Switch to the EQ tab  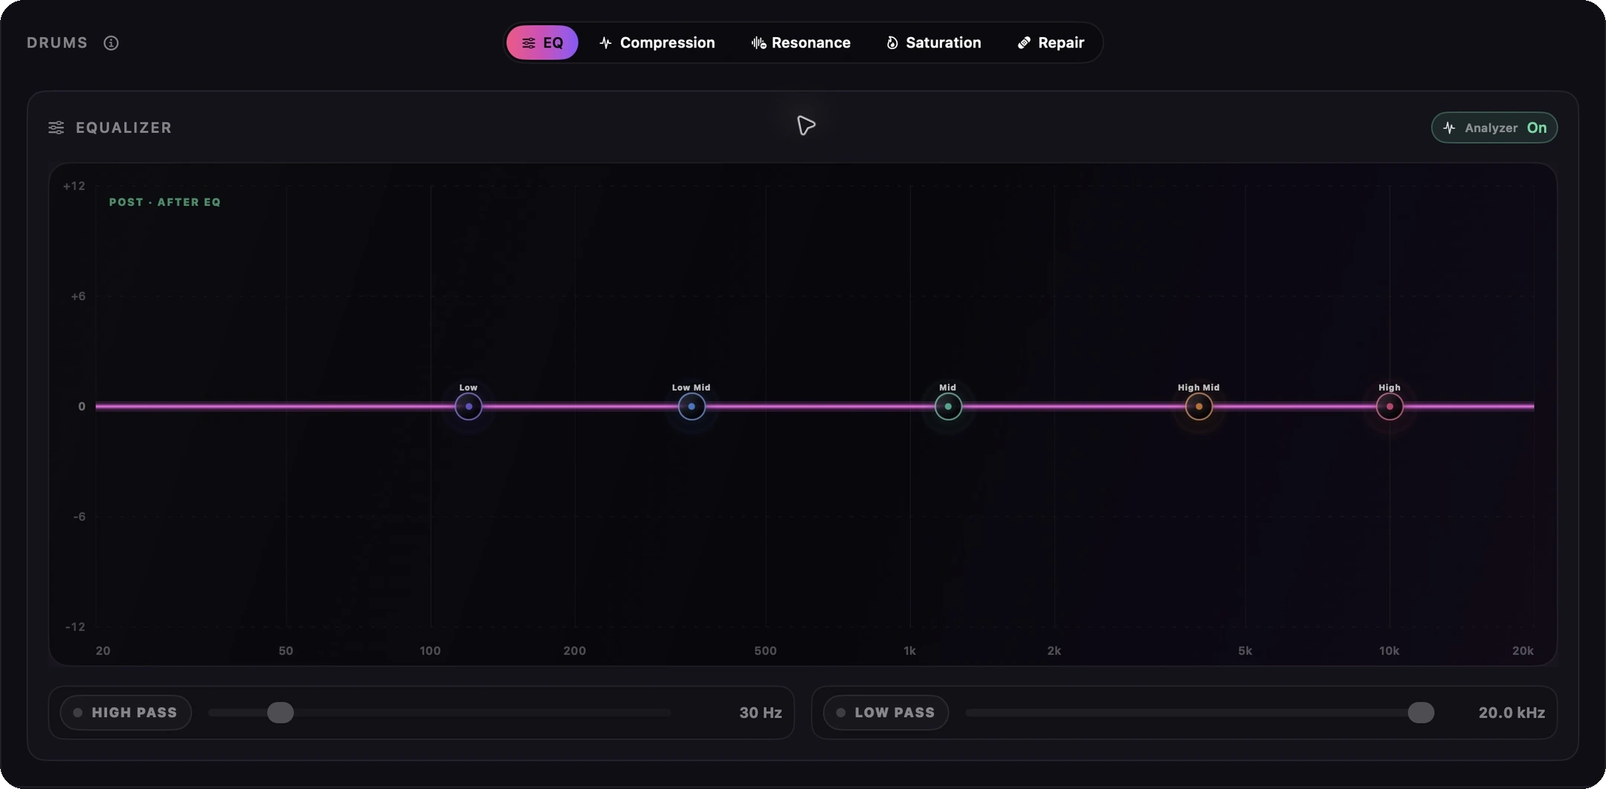(542, 42)
